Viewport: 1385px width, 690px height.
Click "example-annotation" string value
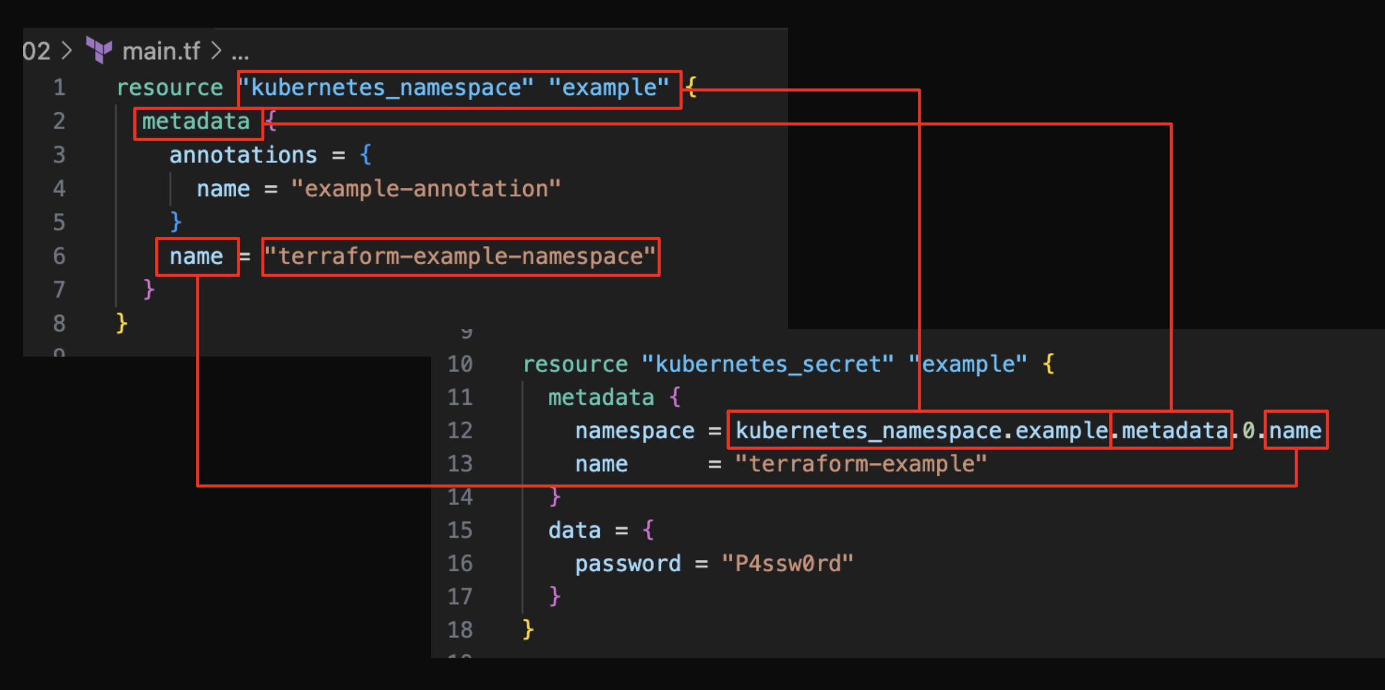(426, 189)
